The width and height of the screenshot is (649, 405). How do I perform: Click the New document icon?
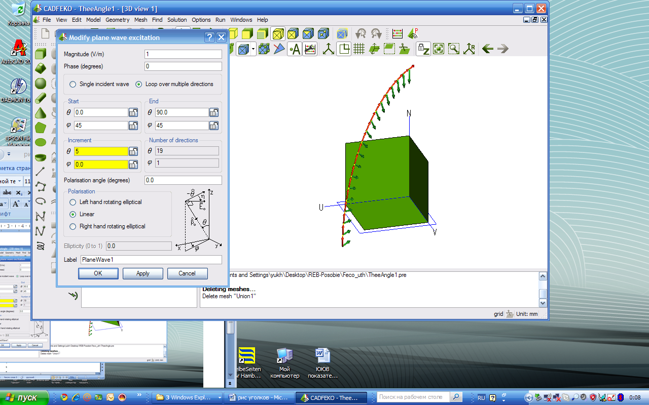coord(45,34)
